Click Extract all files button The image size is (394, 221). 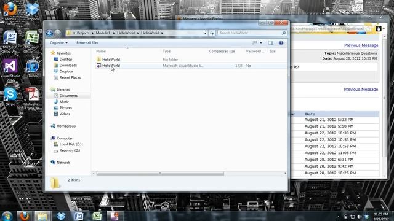coord(87,43)
